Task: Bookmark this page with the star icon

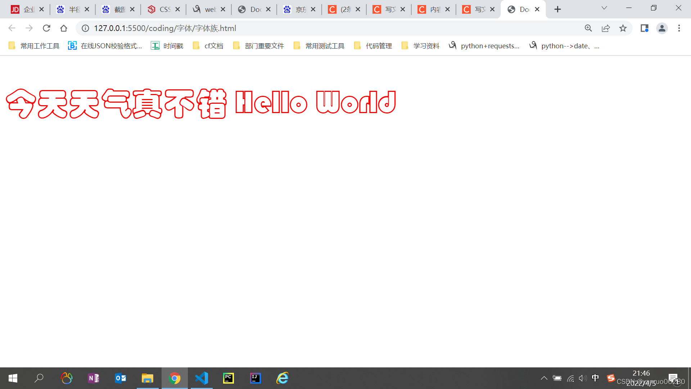Action: click(x=623, y=28)
